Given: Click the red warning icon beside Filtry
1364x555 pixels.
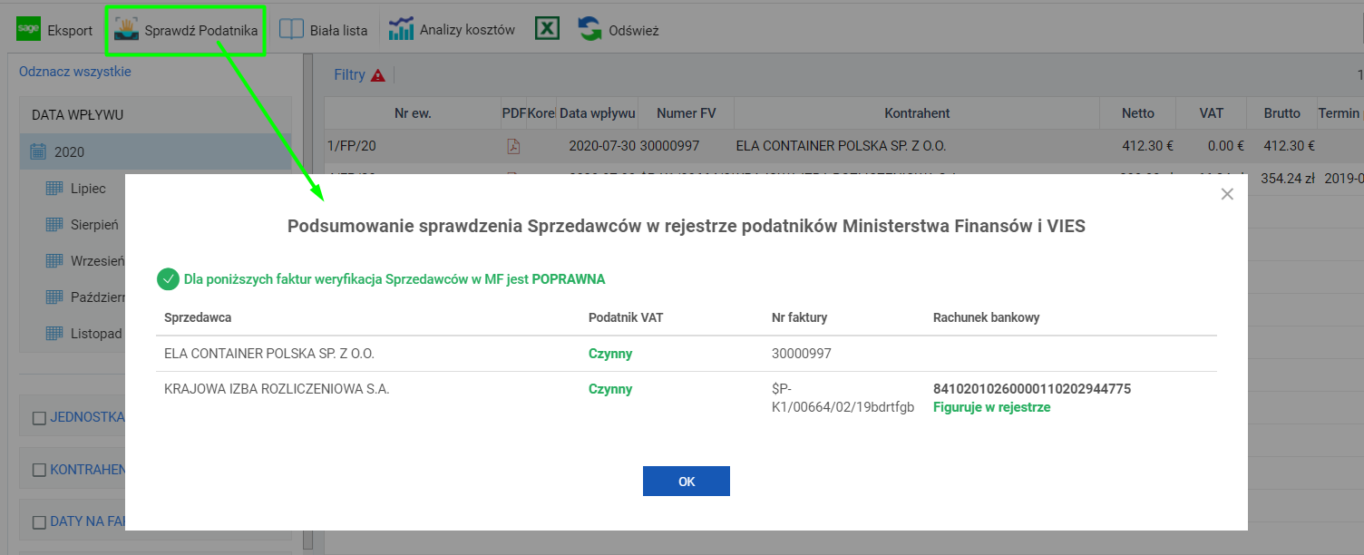Looking at the screenshot, I should [377, 75].
